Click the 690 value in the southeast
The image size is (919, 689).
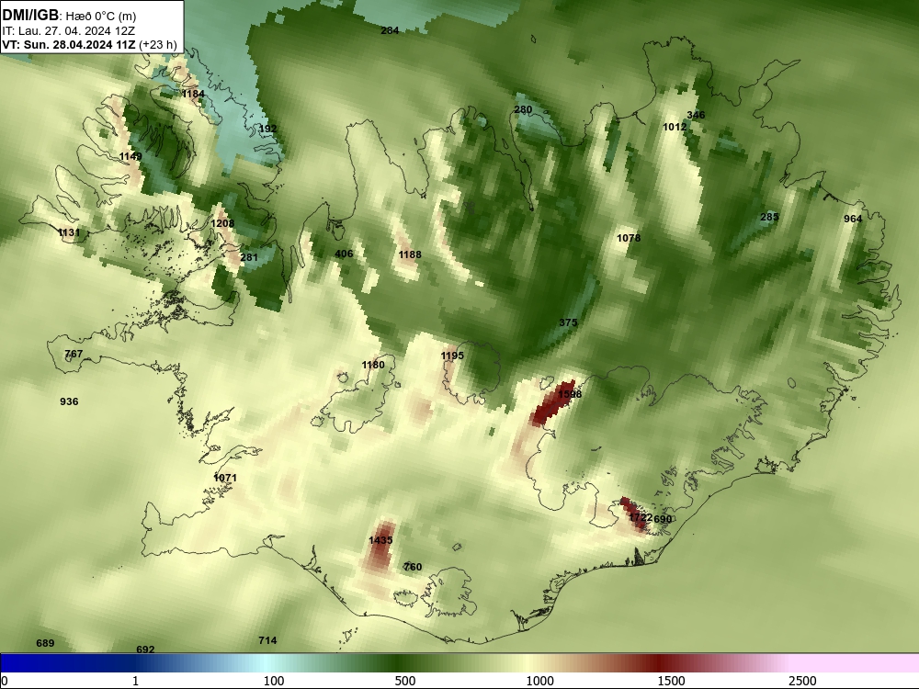coord(663,519)
